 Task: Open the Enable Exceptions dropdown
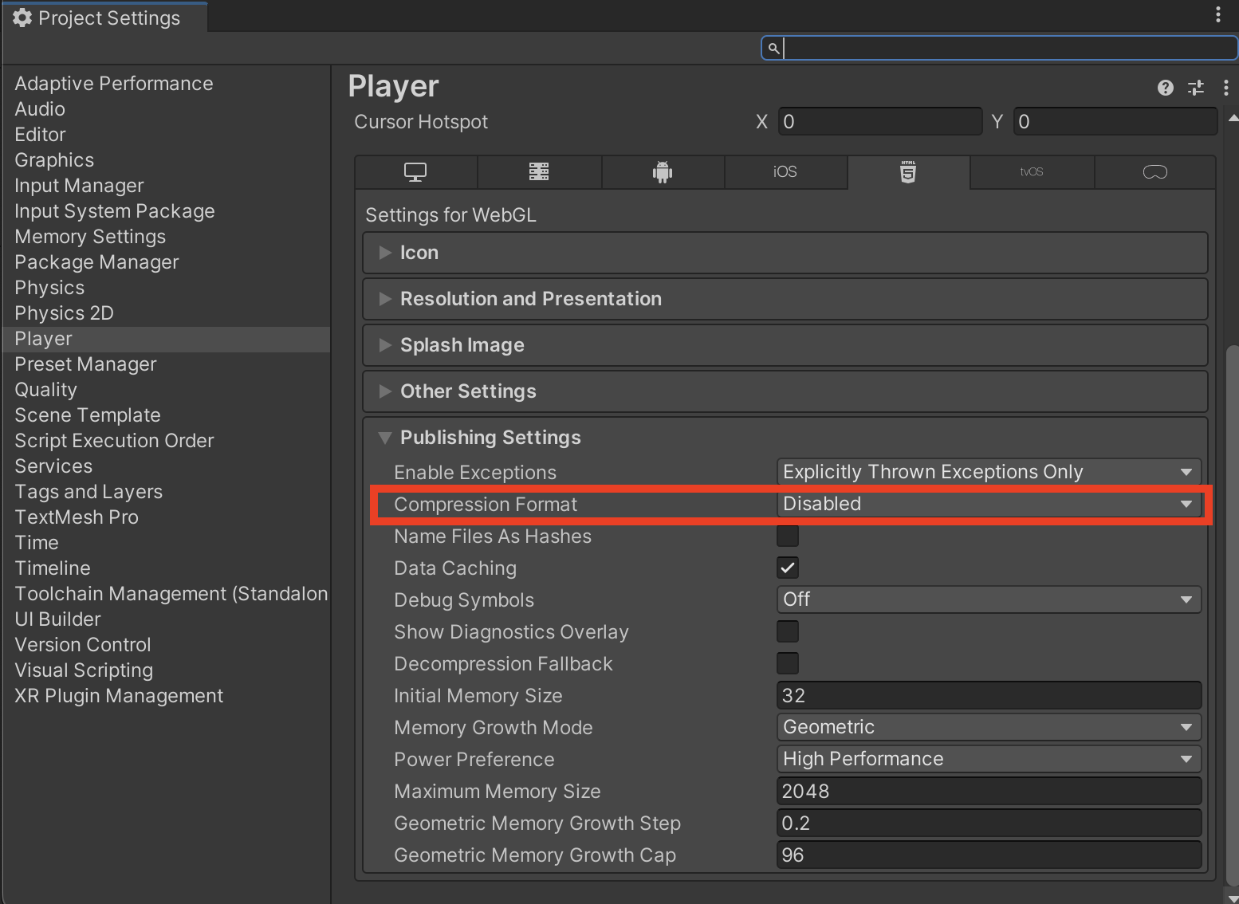989,471
